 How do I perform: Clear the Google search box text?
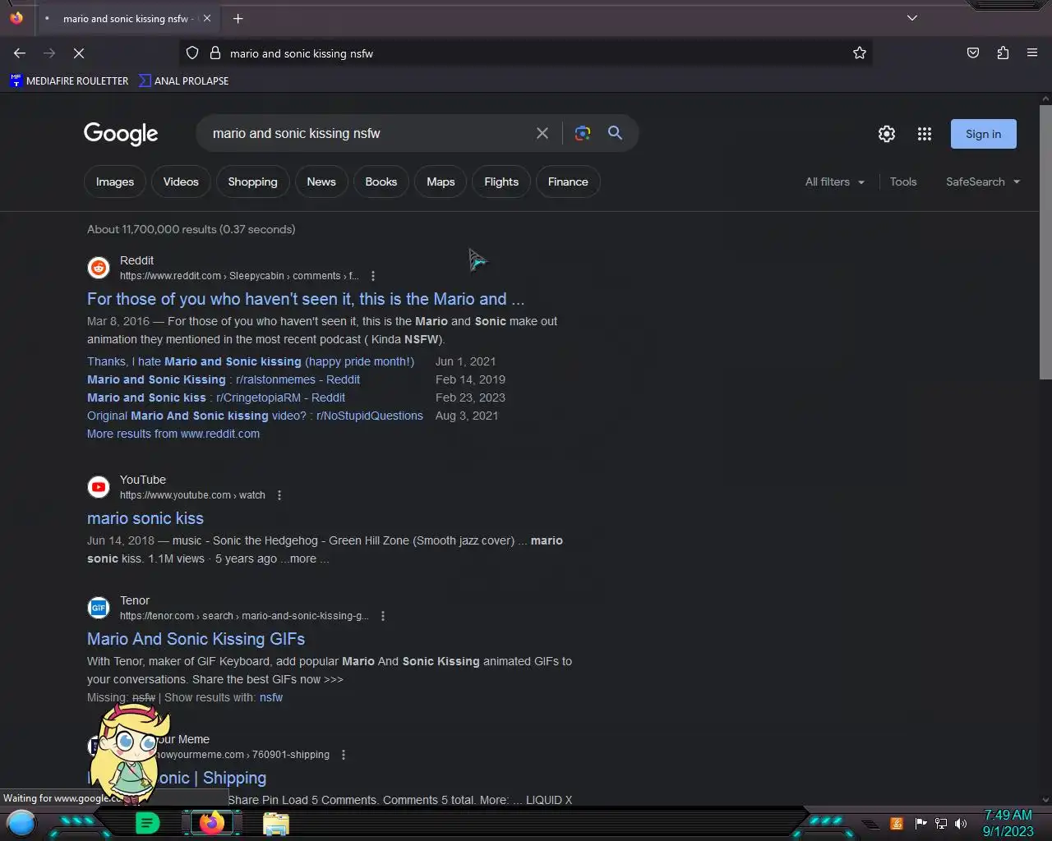pyautogui.click(x=542, y=133)
